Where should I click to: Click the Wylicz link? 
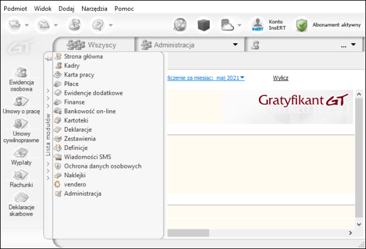pos(280,78)
